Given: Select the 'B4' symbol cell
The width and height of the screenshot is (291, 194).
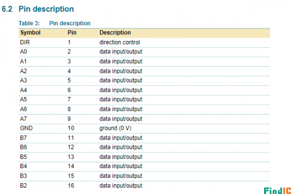Looking at the screenshot, I should click(x=23, y=166).
